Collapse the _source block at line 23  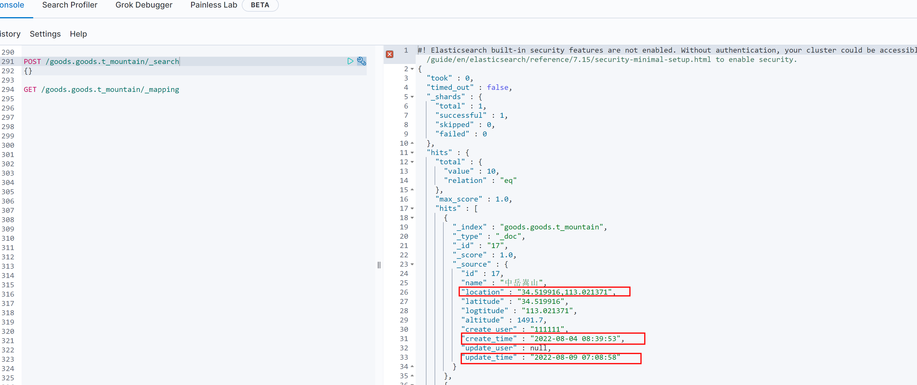pos(412,264)
